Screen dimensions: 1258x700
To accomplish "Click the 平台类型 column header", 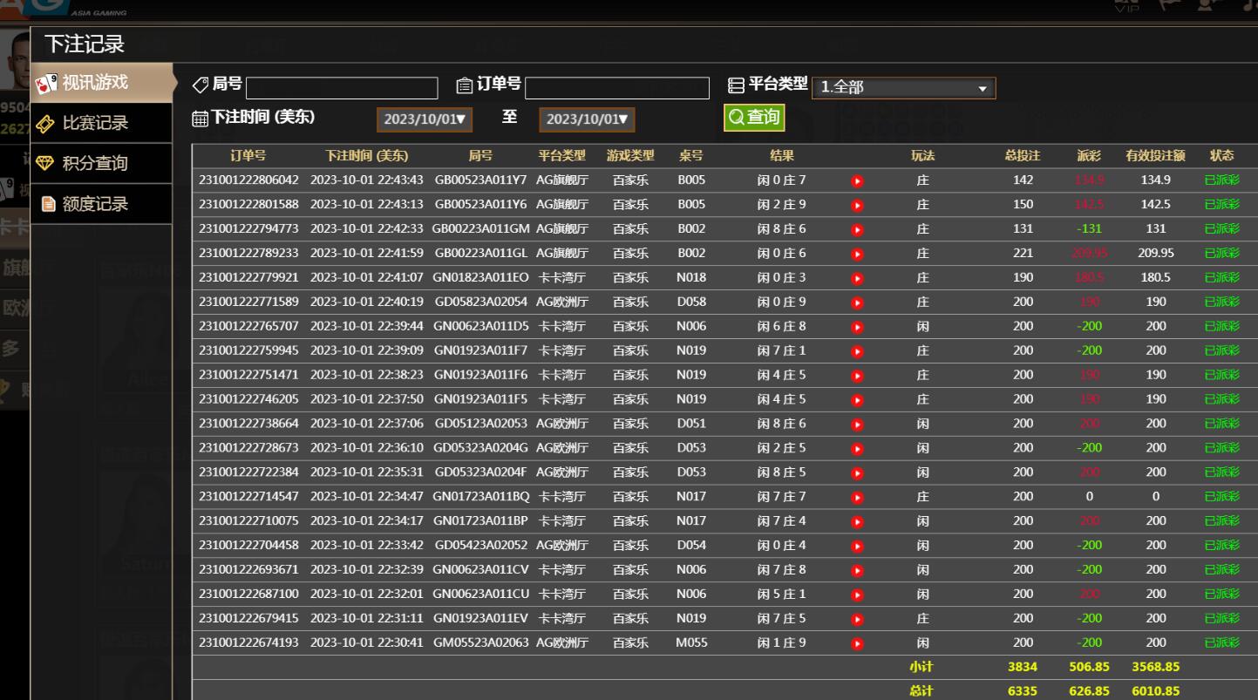I will point(562,156).
